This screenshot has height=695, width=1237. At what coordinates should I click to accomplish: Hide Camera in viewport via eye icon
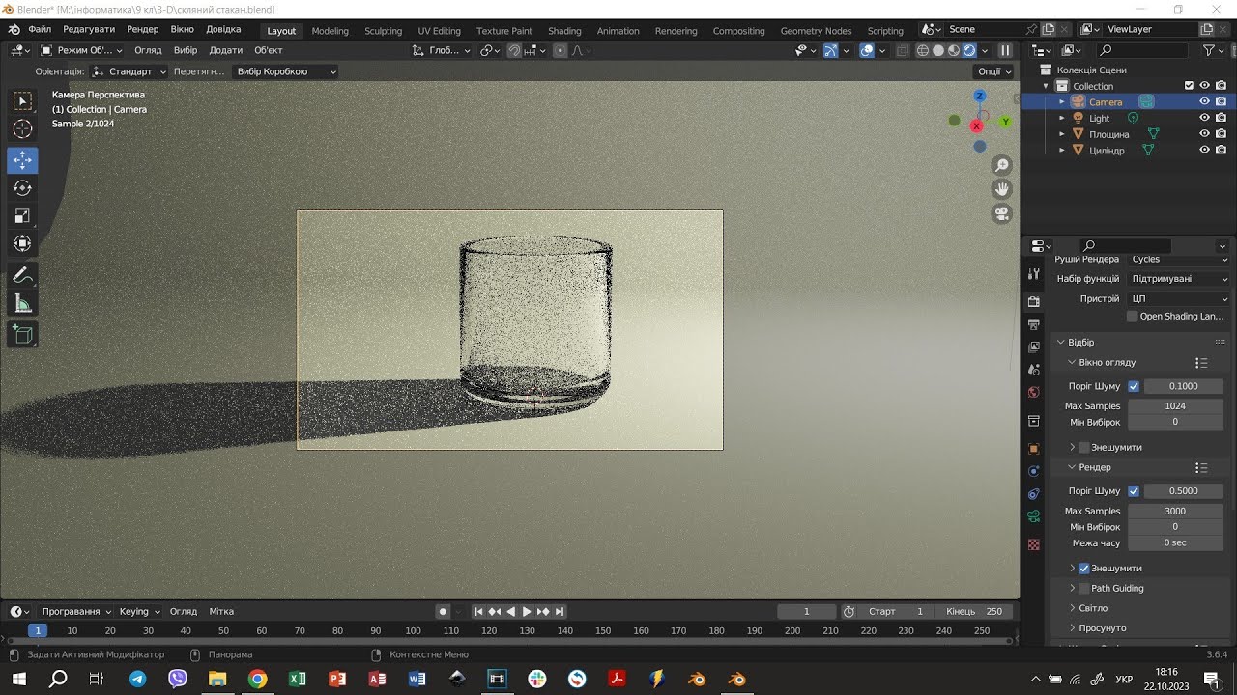pyautogui.click(x=1205, y=101)
